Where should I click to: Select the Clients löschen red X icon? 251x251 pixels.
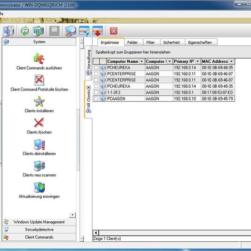pos(39,123)
